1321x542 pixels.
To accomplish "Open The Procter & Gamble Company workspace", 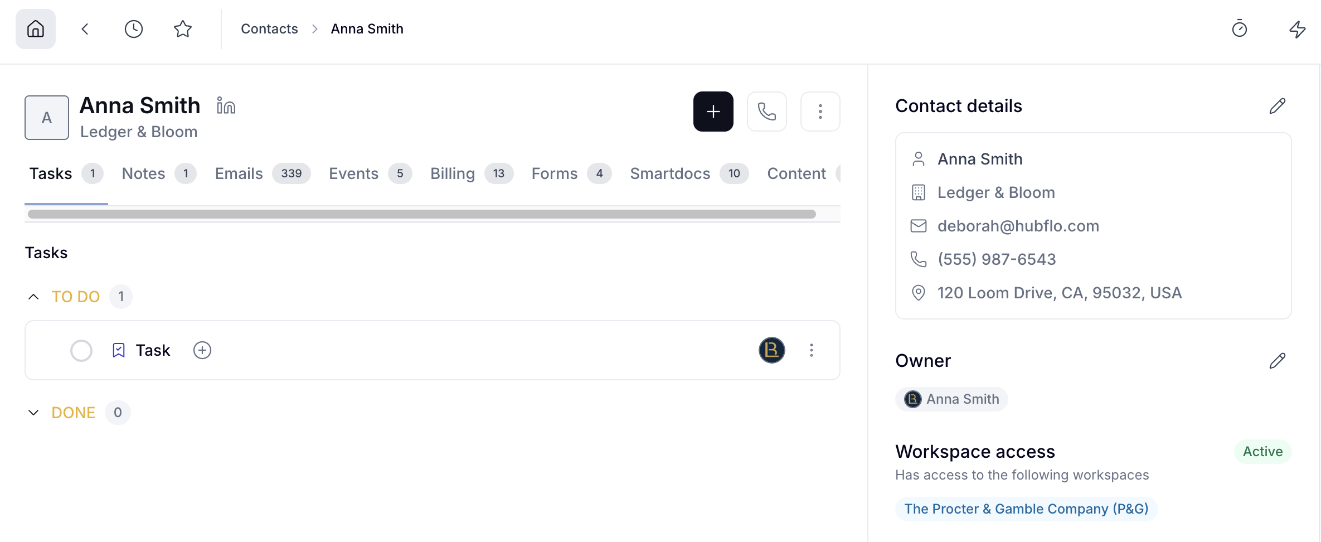I will tap(1026, 509).
